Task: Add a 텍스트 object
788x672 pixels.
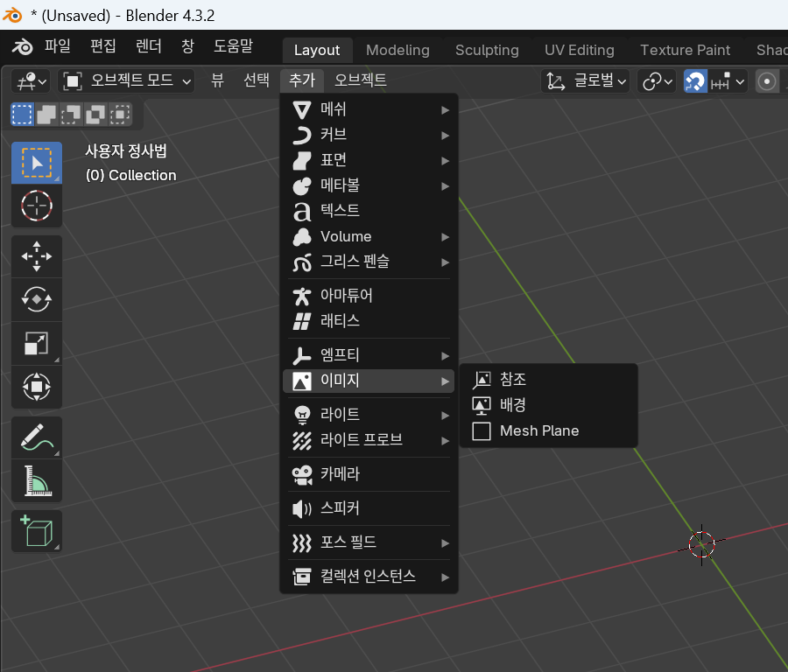Action: 369,211
